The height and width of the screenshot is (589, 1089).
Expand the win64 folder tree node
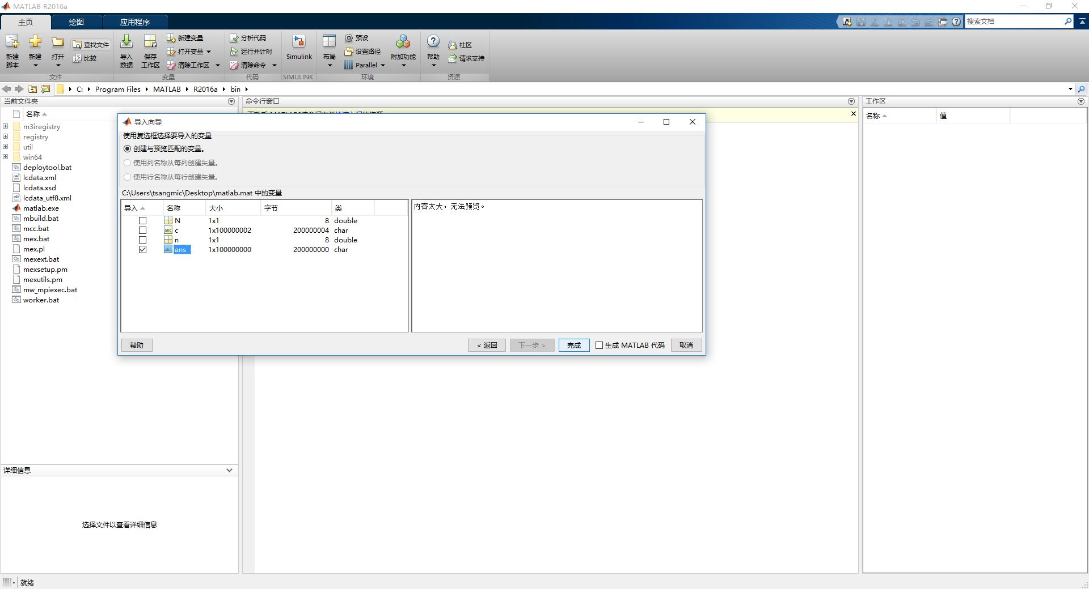[6, 157]
